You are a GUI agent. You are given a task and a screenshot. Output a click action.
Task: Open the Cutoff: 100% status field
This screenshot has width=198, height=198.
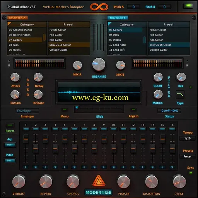click(169, 111)
